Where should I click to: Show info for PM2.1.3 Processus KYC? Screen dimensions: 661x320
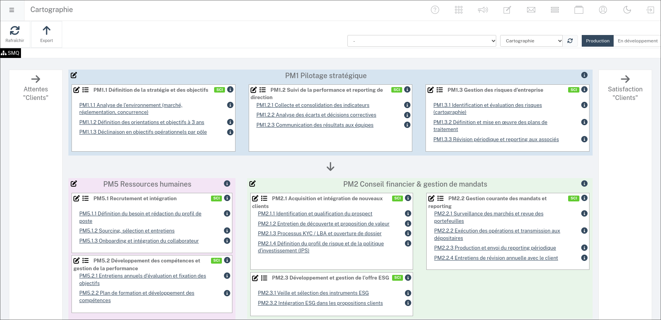click(x=408, y=233)
